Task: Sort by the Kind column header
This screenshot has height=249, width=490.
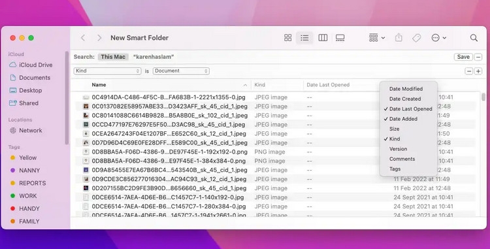Action: pos(259,85)
